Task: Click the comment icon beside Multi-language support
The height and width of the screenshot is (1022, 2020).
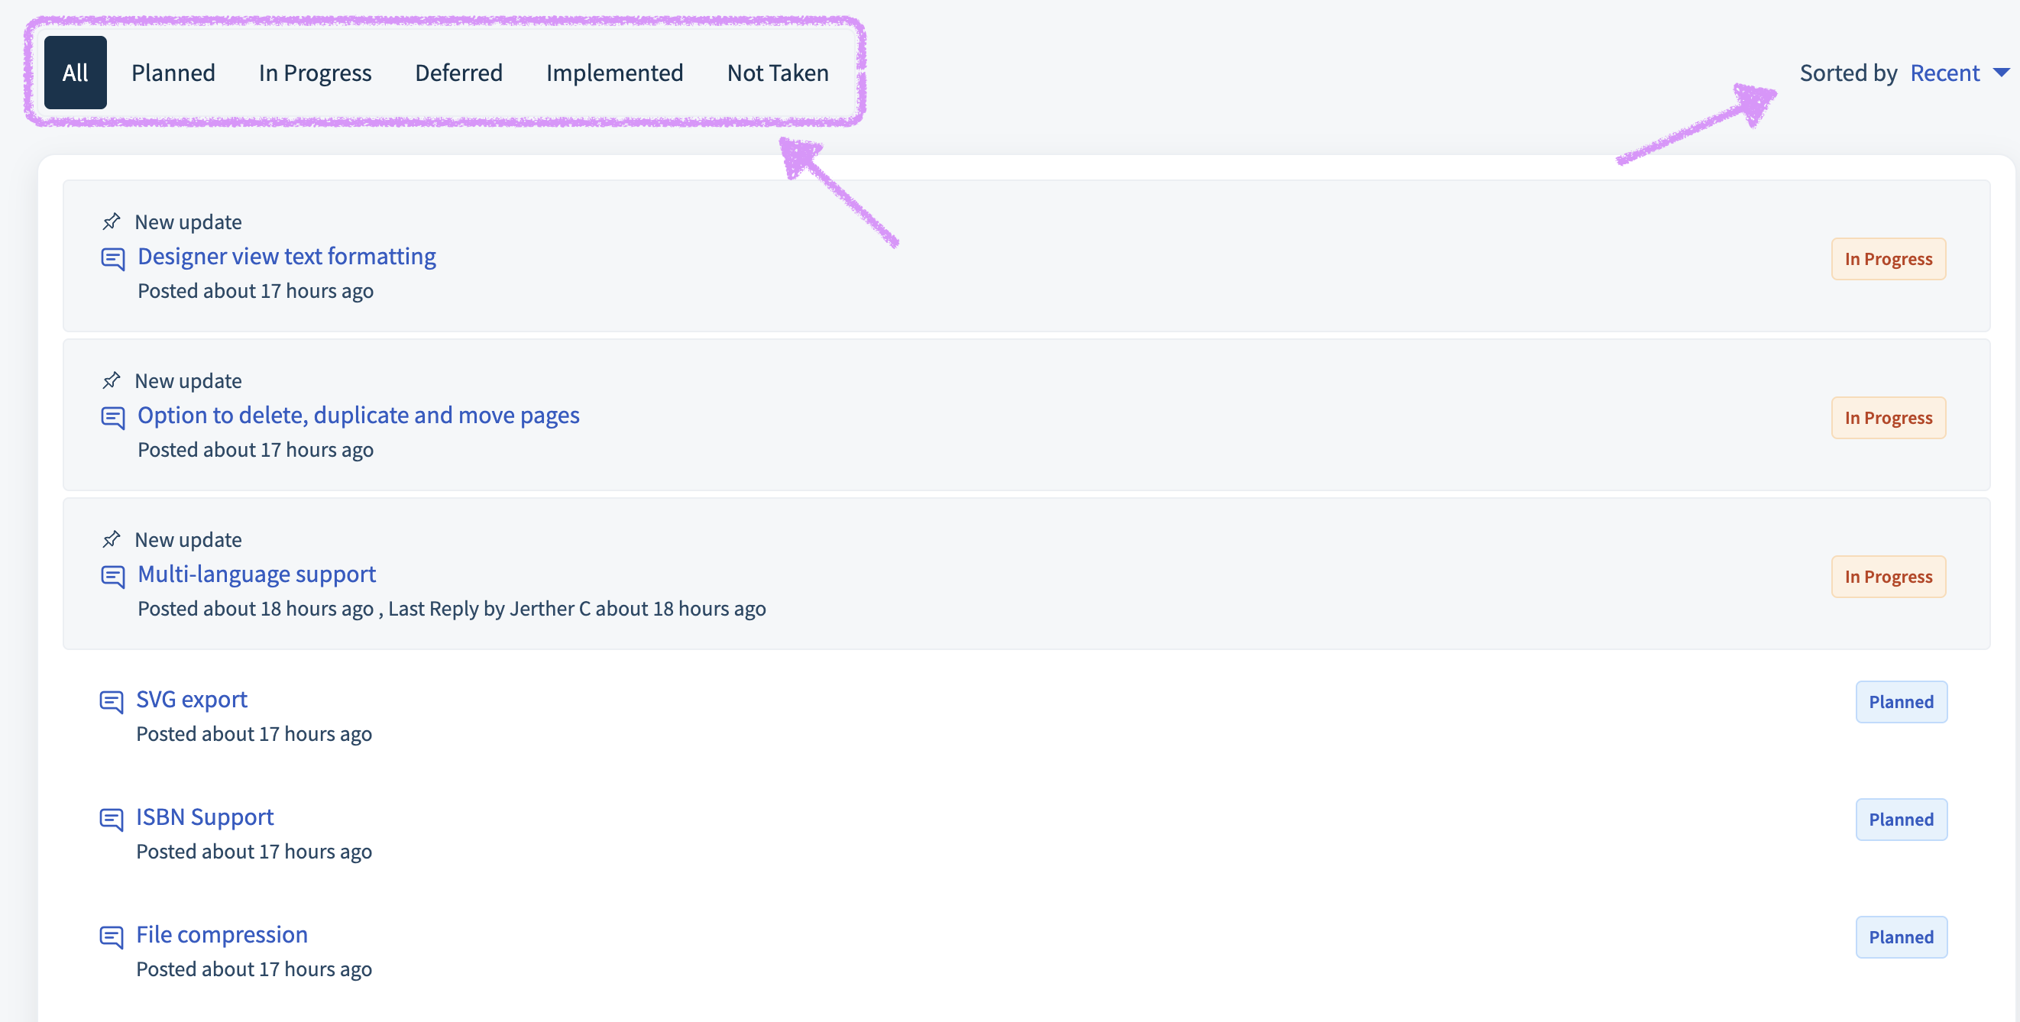Action: click(x=113, y=576)
